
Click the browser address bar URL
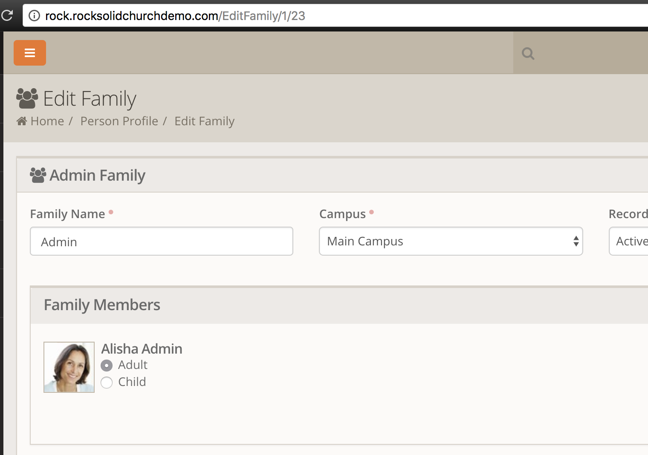coord(175,16)
